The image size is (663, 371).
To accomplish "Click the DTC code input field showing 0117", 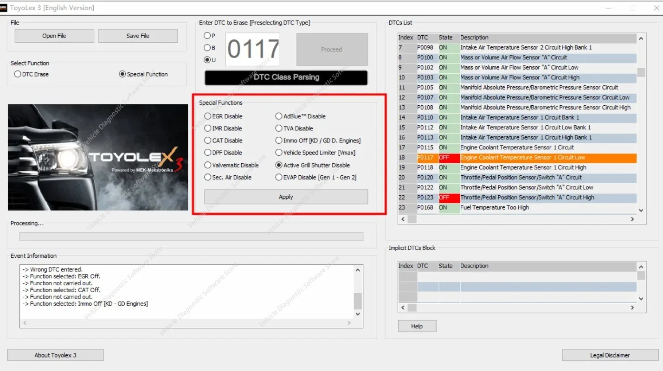I will pos(253,49).
